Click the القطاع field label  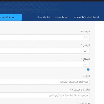(86, 59)
